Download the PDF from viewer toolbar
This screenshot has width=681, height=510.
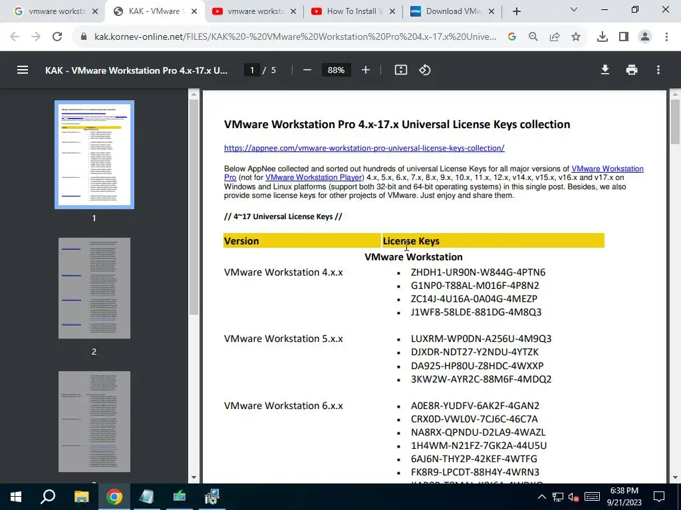click(x=605, y=70)
